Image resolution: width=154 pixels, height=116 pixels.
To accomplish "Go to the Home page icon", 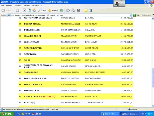I will [34, 10].
